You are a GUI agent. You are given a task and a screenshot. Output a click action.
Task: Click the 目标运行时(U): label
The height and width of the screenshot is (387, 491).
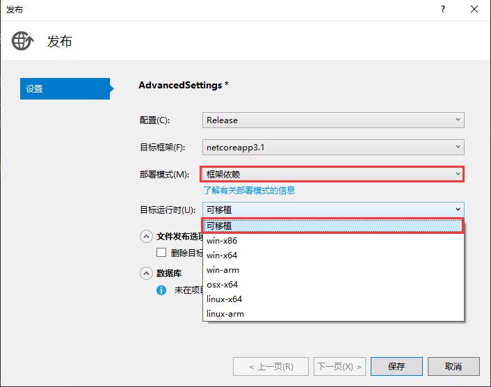click(168, 210)
